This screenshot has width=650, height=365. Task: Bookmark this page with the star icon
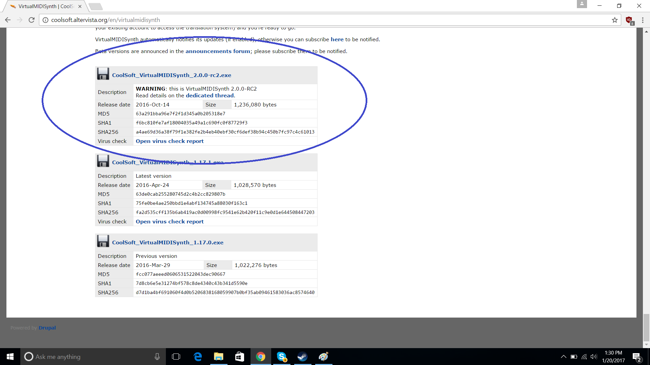615,20
